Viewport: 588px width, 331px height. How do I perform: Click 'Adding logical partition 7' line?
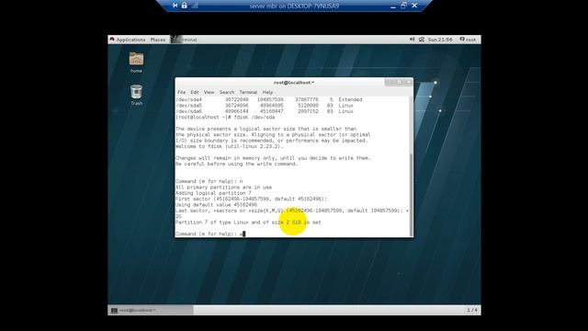pos(213,193)
